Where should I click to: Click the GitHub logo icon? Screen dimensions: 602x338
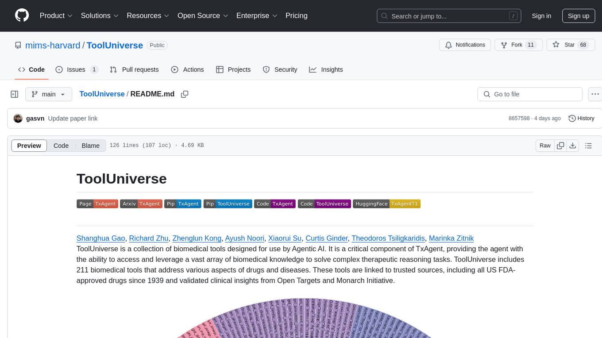tap(22, 15)
